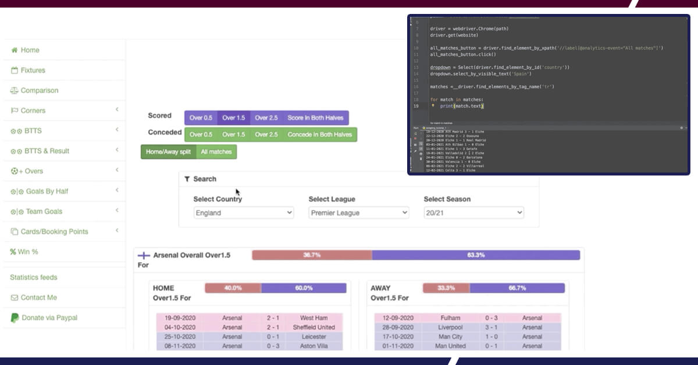Enable Conceded Over 0.5 filter
The height and width of the screenshot is (365, 698).
pos(201,134)
